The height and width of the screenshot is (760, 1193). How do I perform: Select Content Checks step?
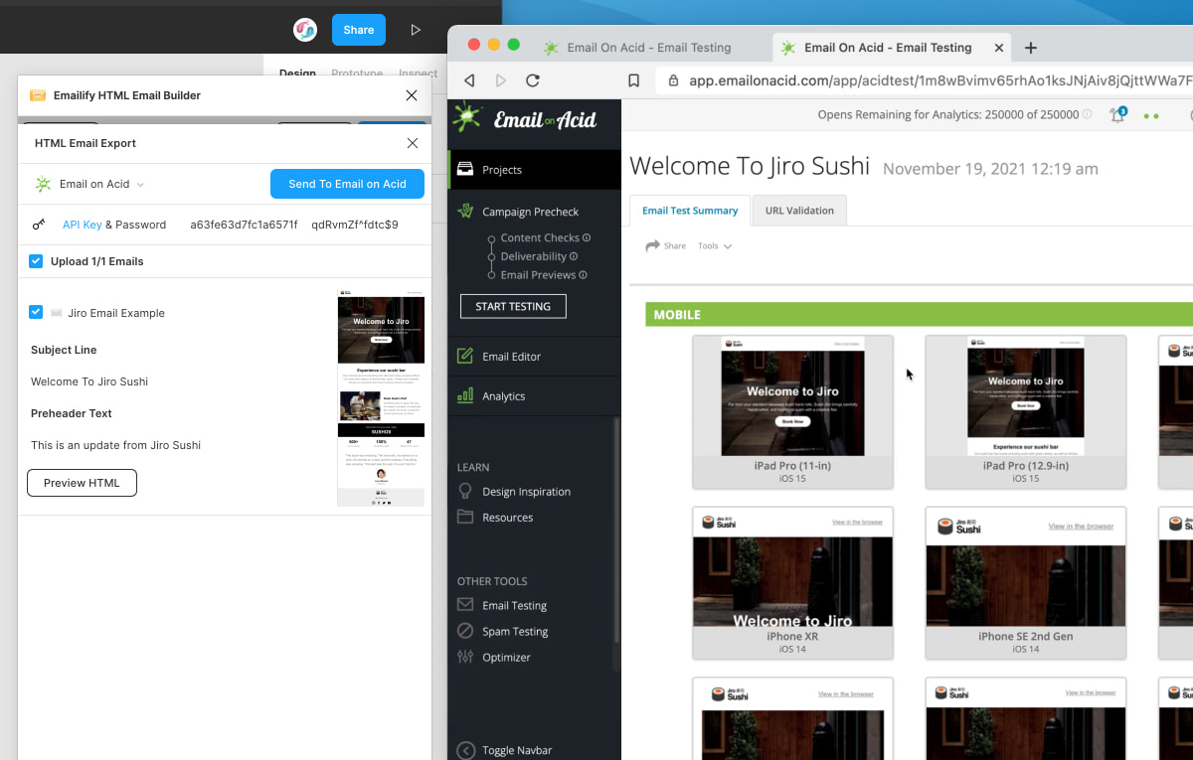540,237
